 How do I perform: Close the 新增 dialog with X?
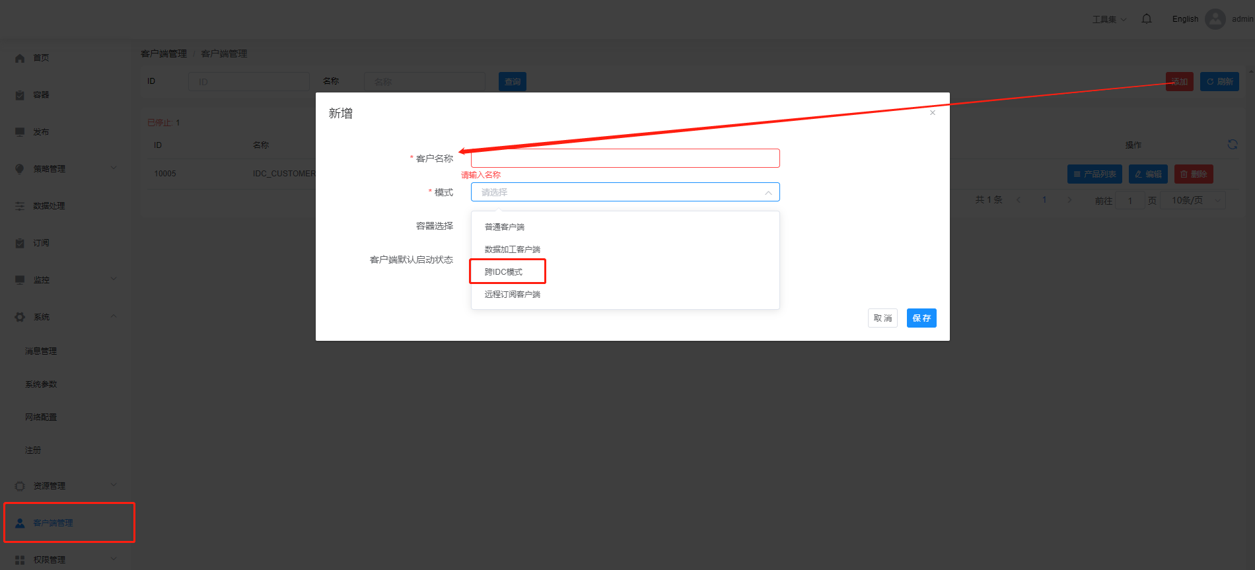pyautogui.click(x=933, y=113)
